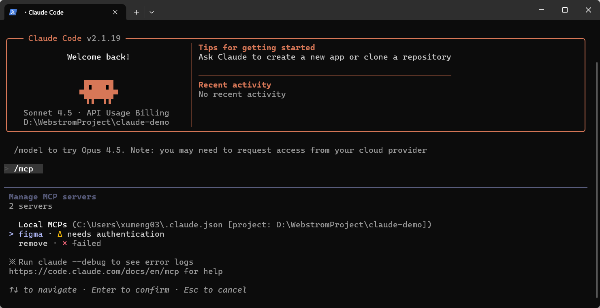Maximize the terminal window
The width and height of the screenshot is (600, 308).
click(565, 10)
